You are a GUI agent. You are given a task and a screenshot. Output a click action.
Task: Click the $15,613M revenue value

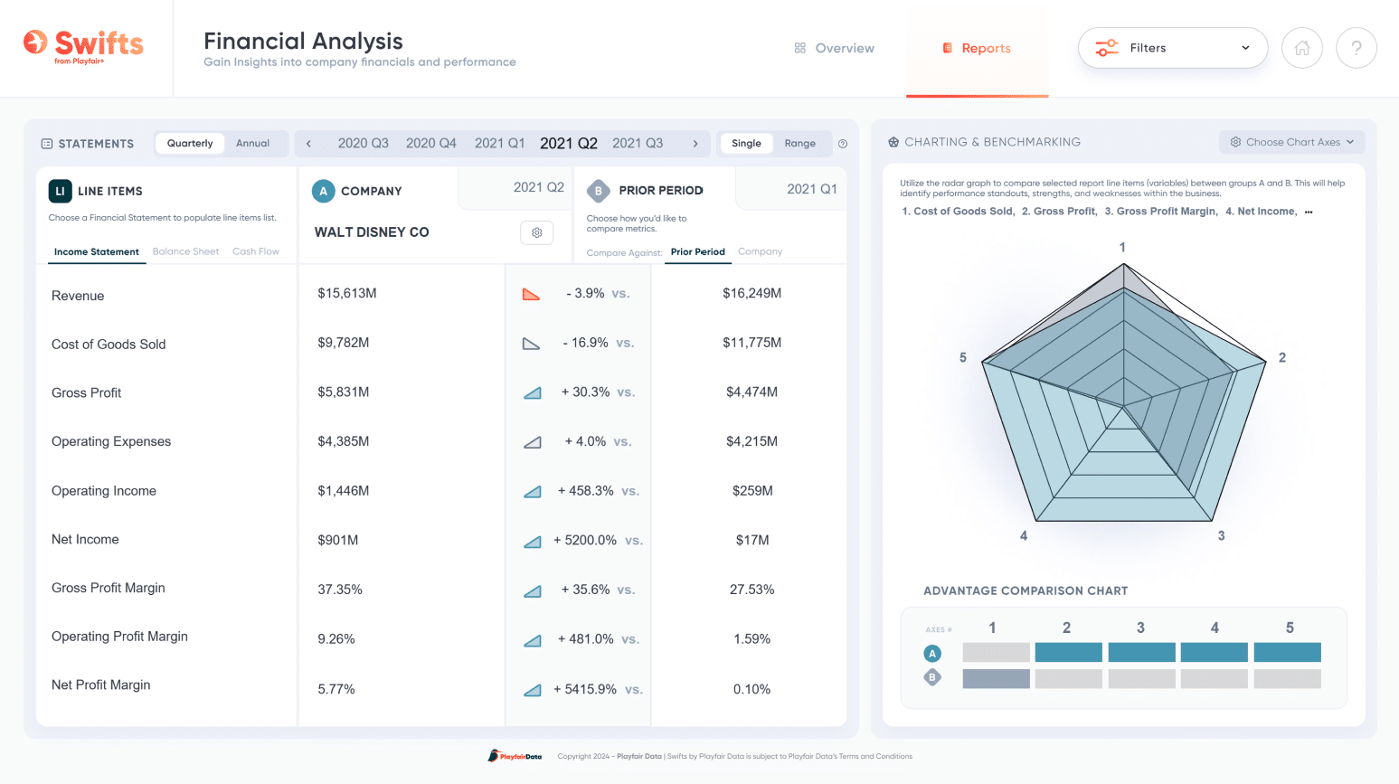(x=347, y=293)
